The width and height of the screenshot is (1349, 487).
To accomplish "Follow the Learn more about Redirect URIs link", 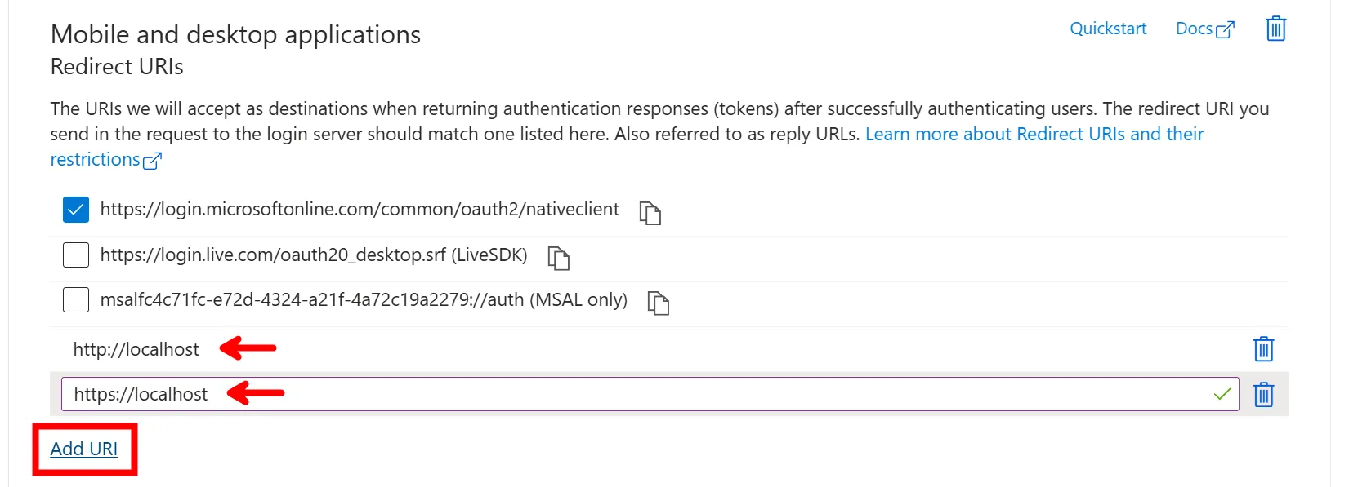I will point(1034,134).
